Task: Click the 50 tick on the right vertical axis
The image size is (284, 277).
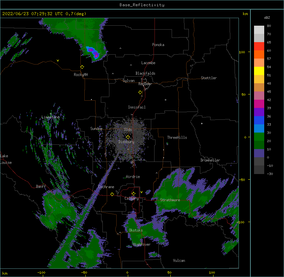Action: coord(243,94)
